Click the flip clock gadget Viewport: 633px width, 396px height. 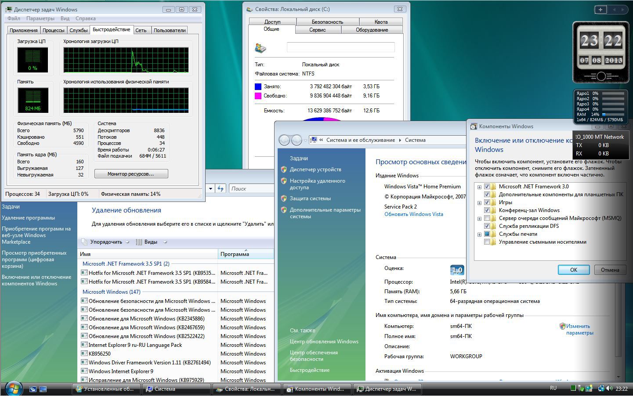(601, 53)
